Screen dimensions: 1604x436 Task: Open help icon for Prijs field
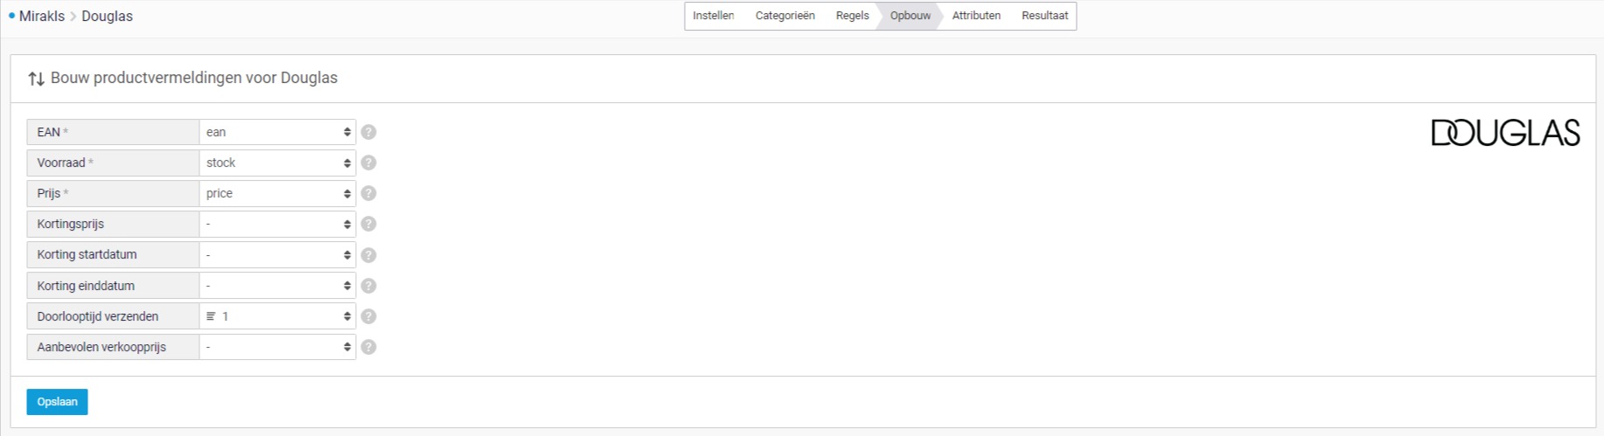tap(369, 193)
